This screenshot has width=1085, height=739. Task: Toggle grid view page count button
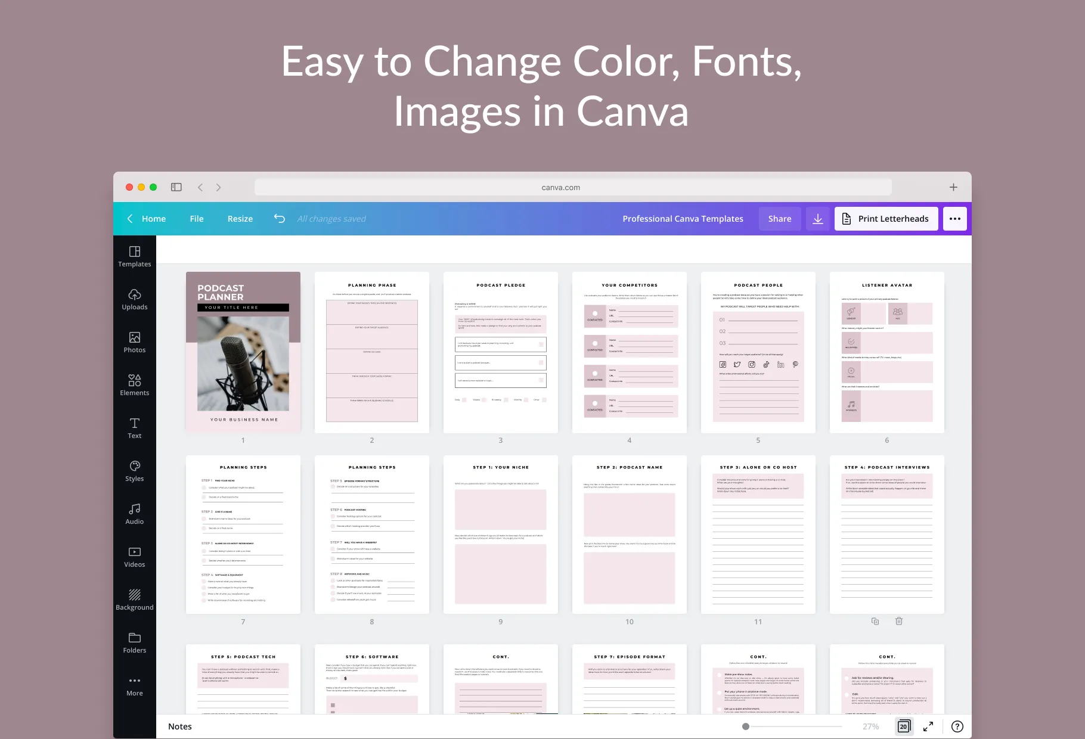tap(904, 726)
